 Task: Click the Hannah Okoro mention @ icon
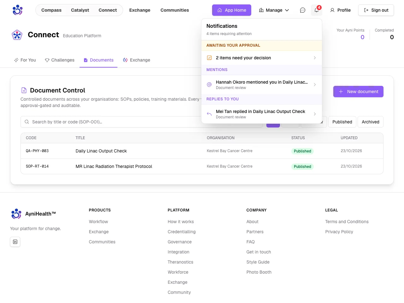pos(209,85)
